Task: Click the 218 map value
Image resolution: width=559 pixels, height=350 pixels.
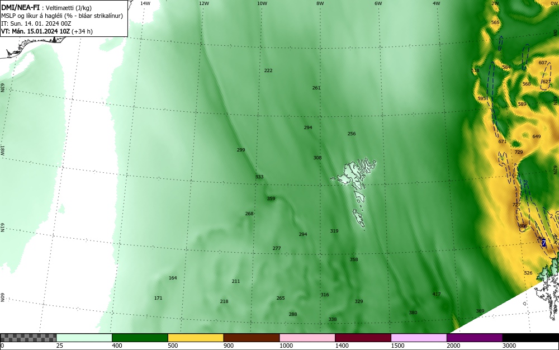Action: [x=224, y=301]
